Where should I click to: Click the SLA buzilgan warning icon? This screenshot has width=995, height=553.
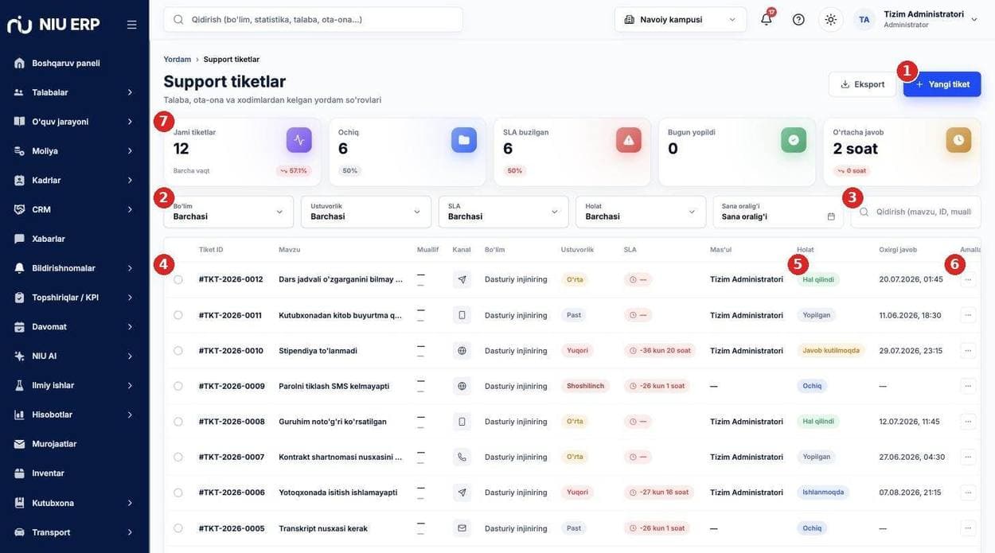[629, 140]
